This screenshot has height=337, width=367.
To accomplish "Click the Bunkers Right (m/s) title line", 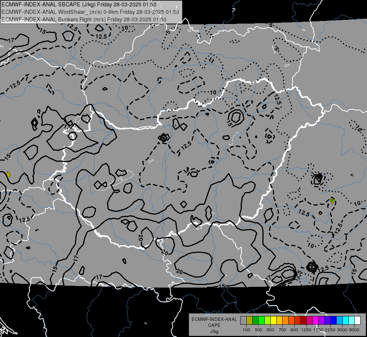I will pyautogui.click(x=84, y=19).
